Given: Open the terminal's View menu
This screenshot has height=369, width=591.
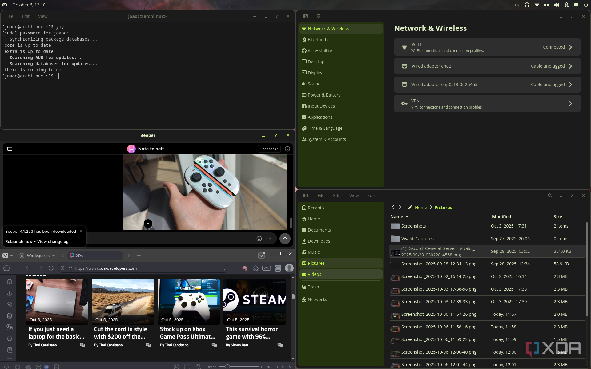Looking at the screenshot, I should coord(43,16).
